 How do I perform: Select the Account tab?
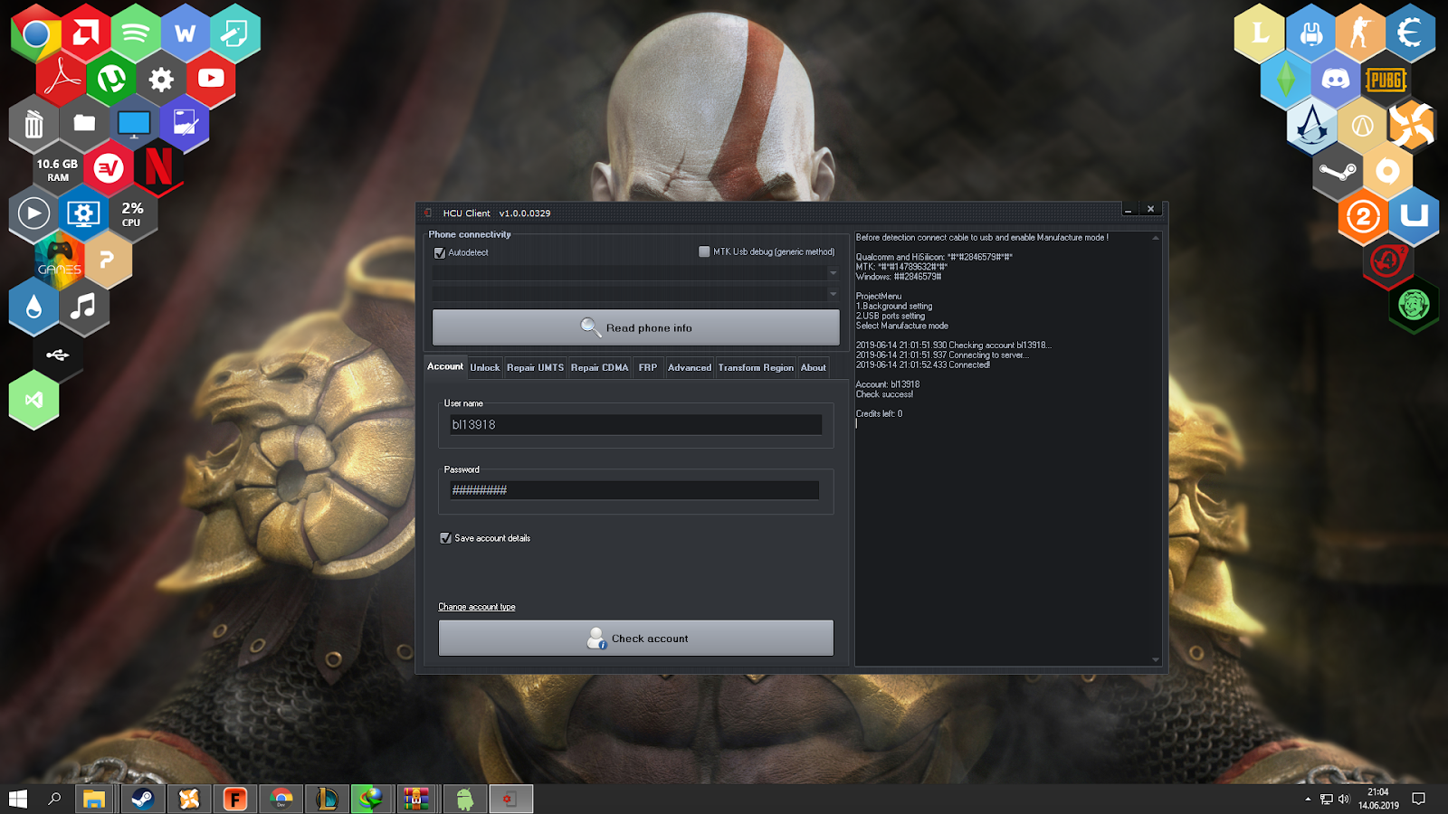tap(445, 366)
